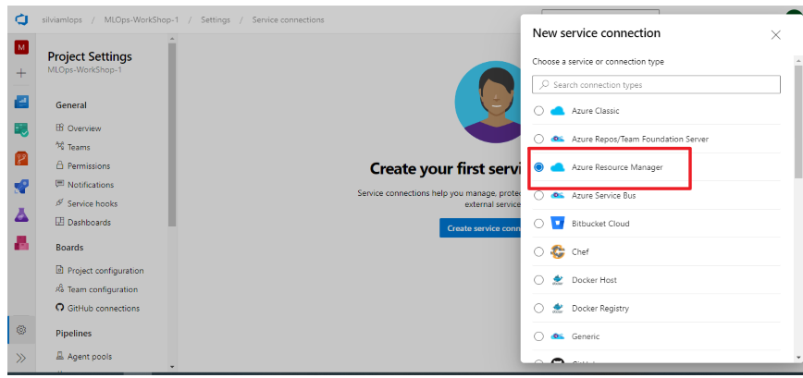Click the Agent pools icon
The image size is (803, 378).
(59, 356)
